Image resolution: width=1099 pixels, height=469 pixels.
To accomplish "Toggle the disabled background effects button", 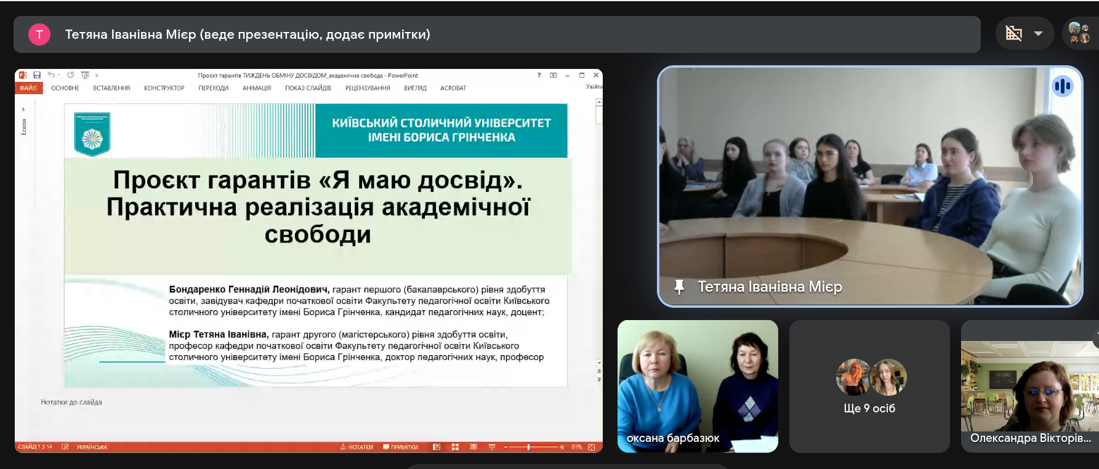I will 1013,33.
